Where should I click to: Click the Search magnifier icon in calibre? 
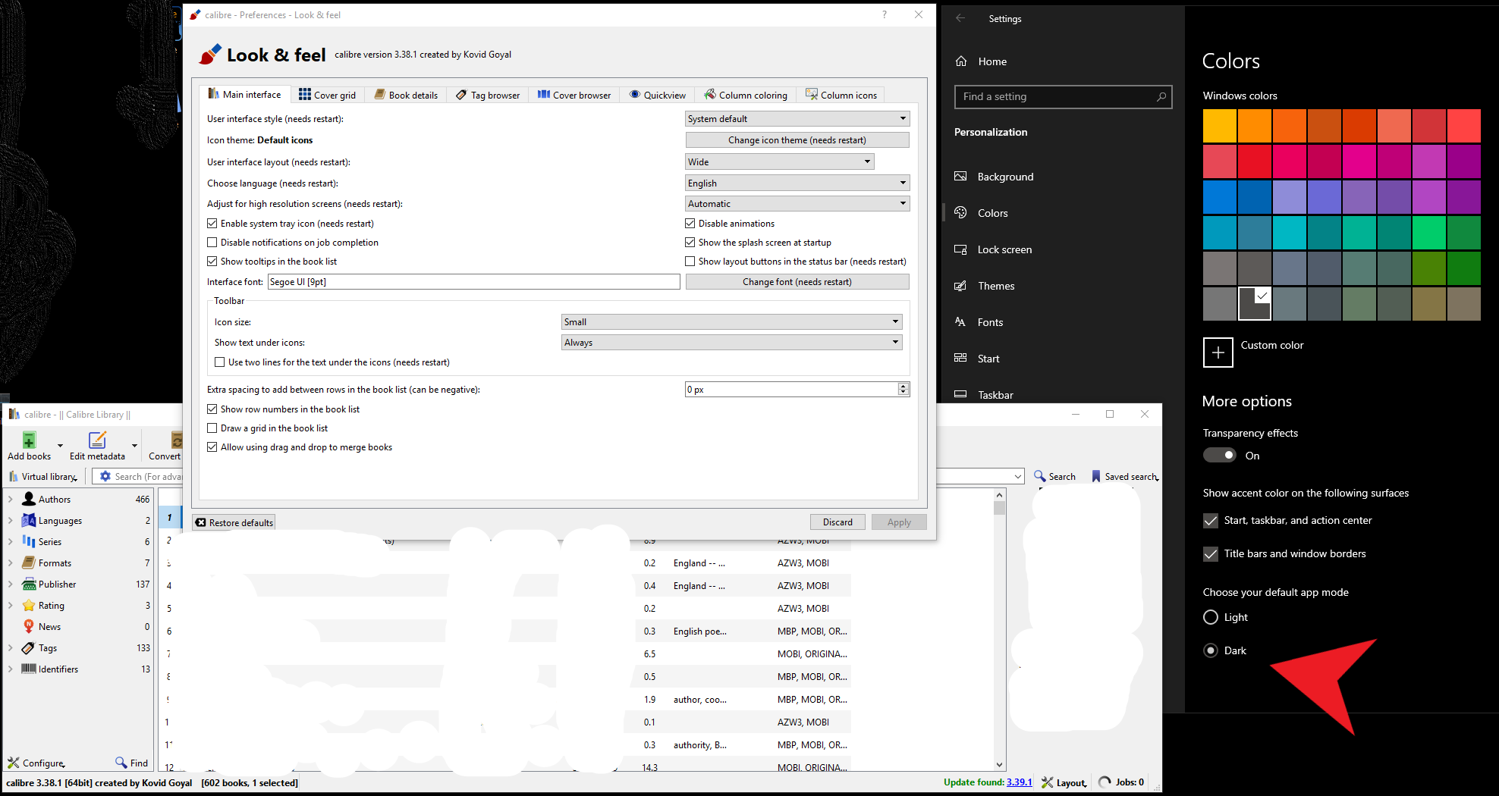click(x=1039, y=476)
